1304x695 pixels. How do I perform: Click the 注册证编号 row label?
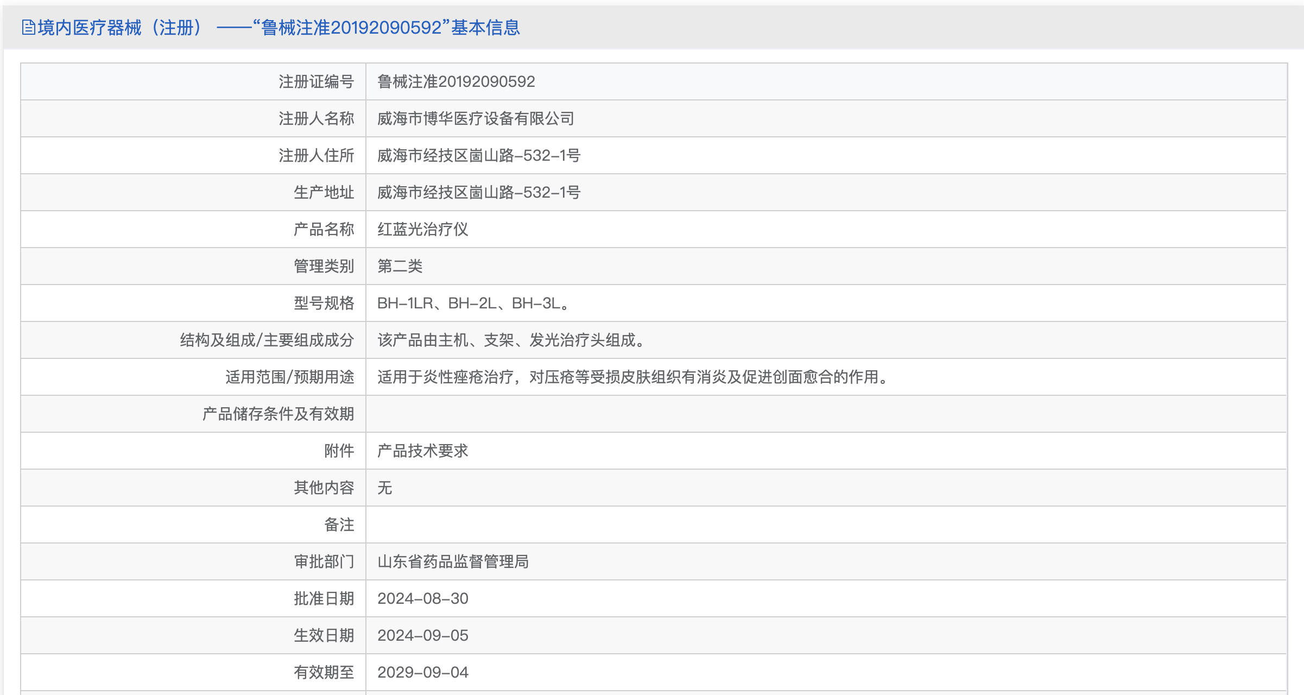(x=316, y=81)
